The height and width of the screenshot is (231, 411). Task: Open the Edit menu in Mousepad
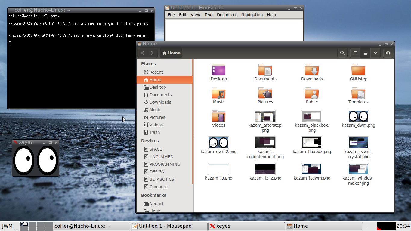coord(183,15)
